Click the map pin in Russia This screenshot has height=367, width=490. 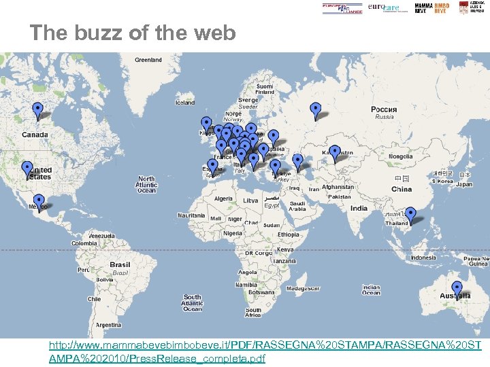tap(316, 112)
